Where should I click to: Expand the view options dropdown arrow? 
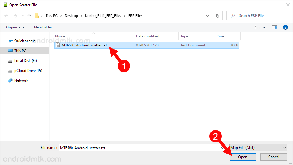click(x=264, y=27)
